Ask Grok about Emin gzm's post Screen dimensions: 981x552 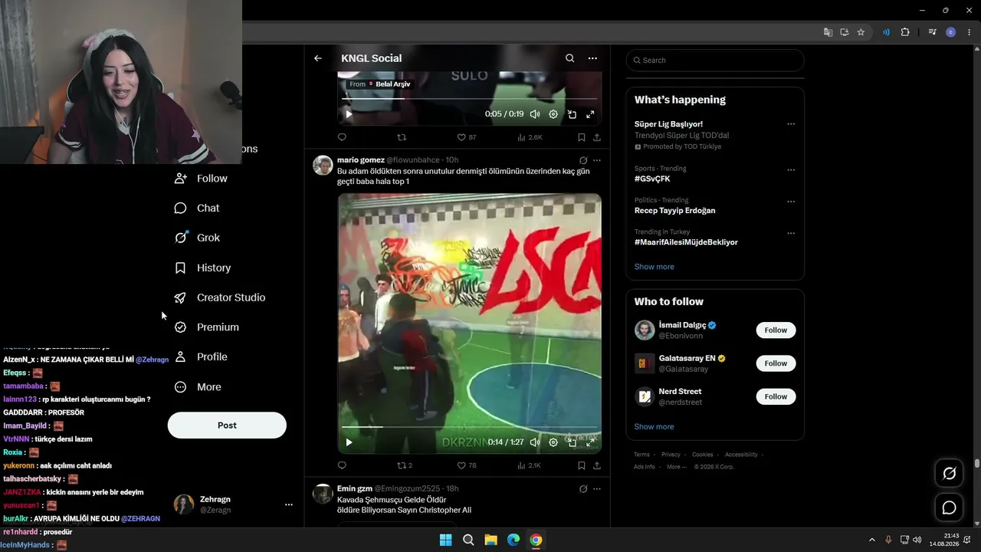(583, 488)
